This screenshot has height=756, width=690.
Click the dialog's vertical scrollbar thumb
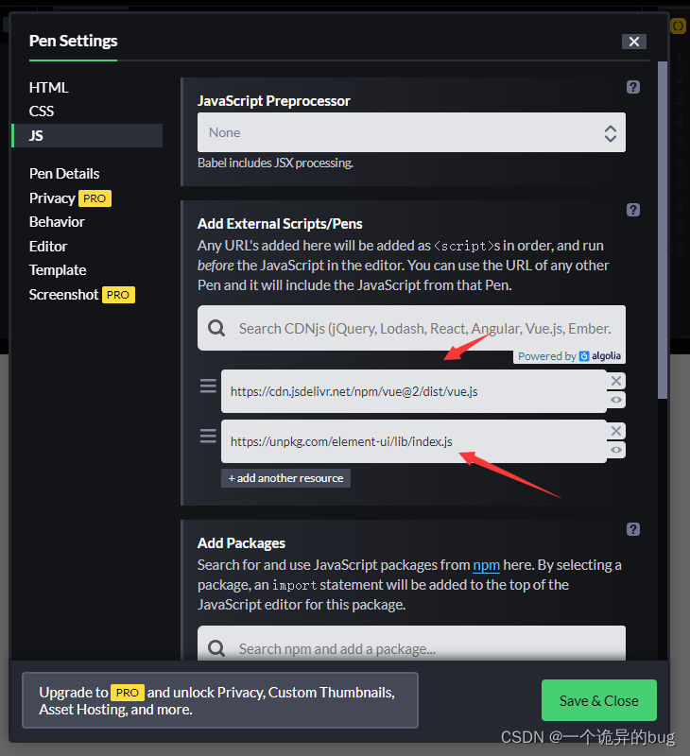click(x=663, y=230)
